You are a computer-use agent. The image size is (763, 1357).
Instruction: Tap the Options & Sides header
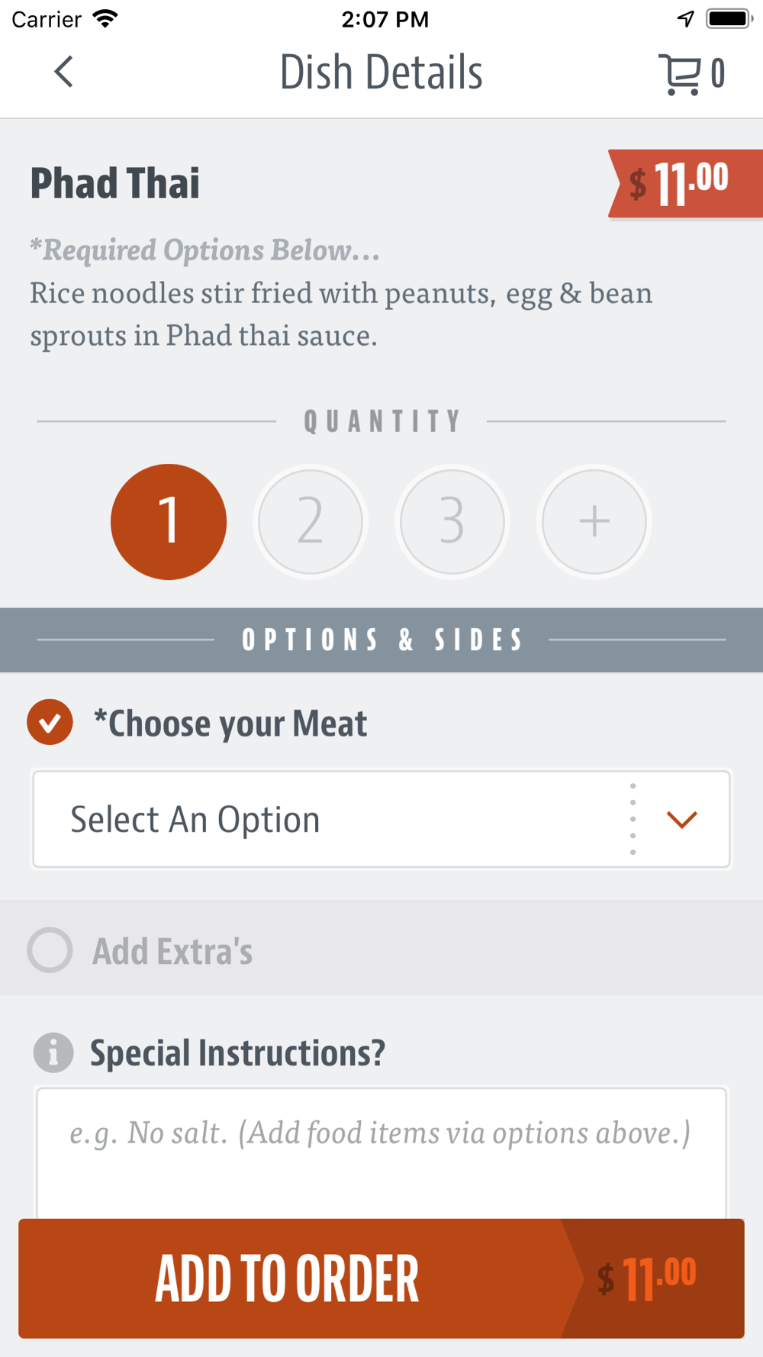381,640
